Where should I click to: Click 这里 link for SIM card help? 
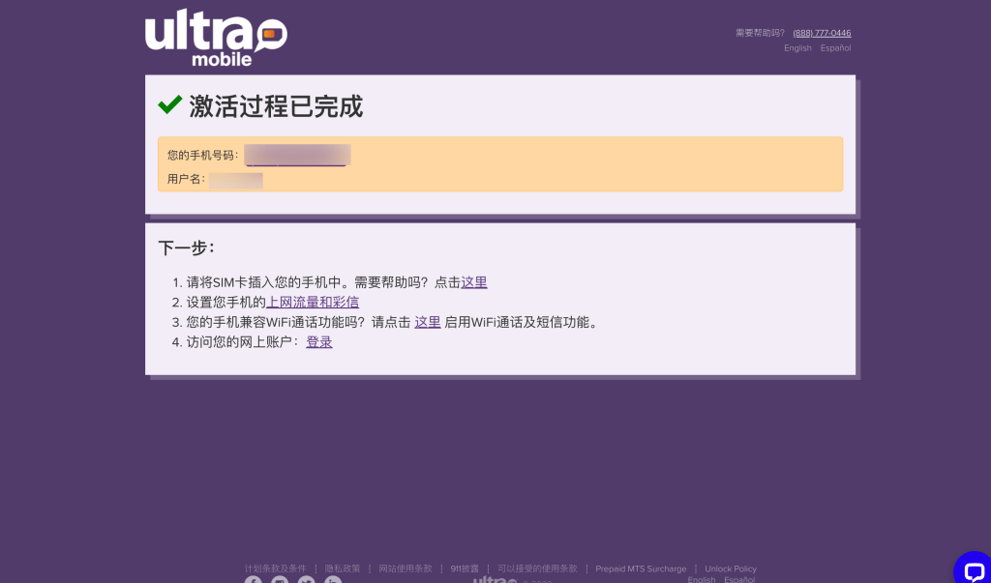point(474,282)
